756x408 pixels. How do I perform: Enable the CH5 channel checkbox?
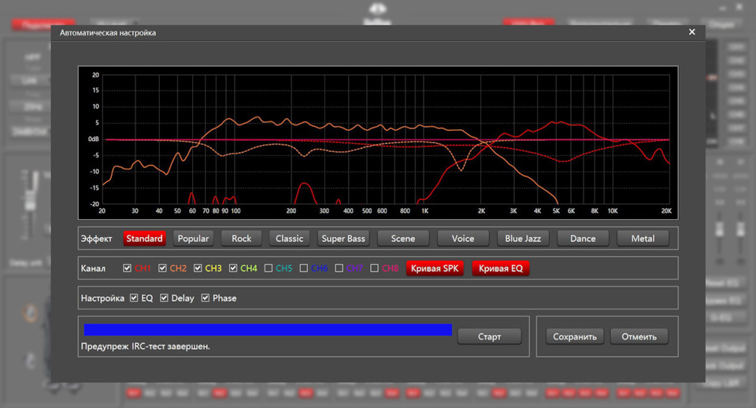[x=269, y=268]
